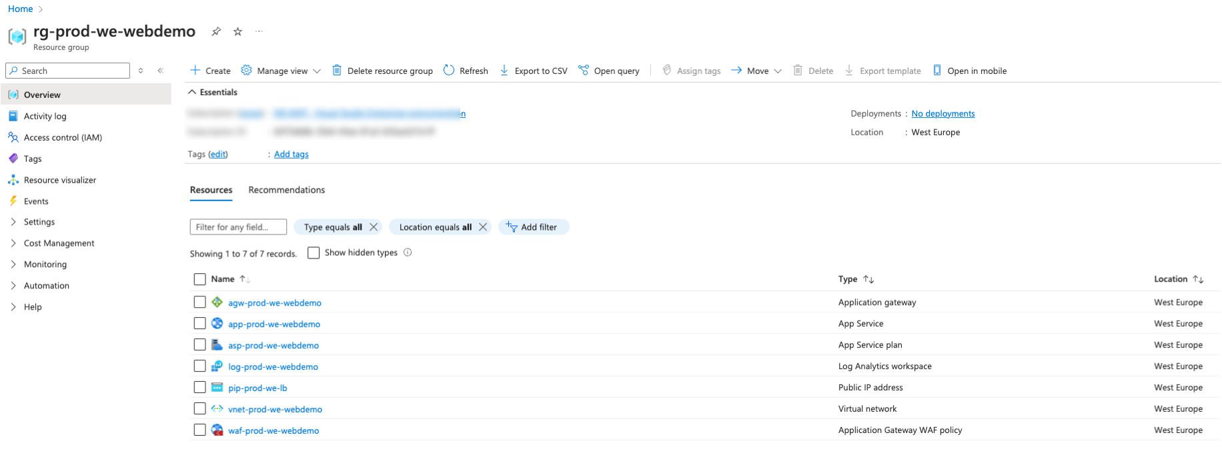Click the Access control (IAM) icon
The image size is (1222, 461).
[13, 137]
